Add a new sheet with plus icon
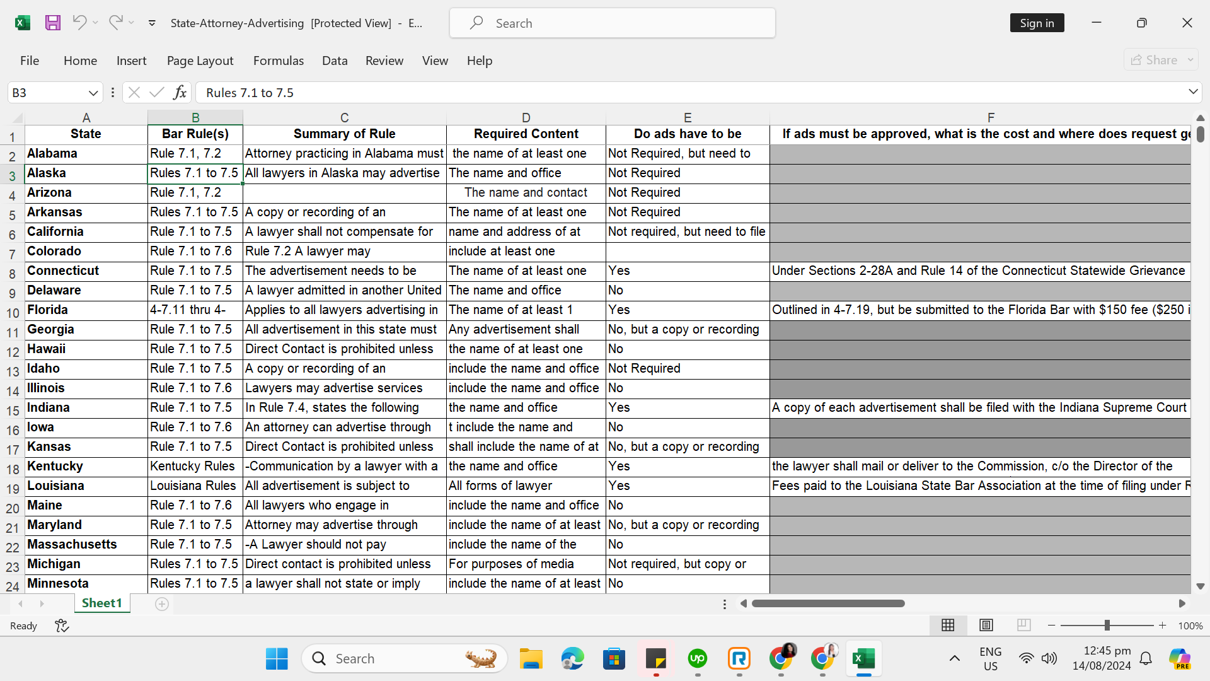The image size is (1210, 681). 162,604
